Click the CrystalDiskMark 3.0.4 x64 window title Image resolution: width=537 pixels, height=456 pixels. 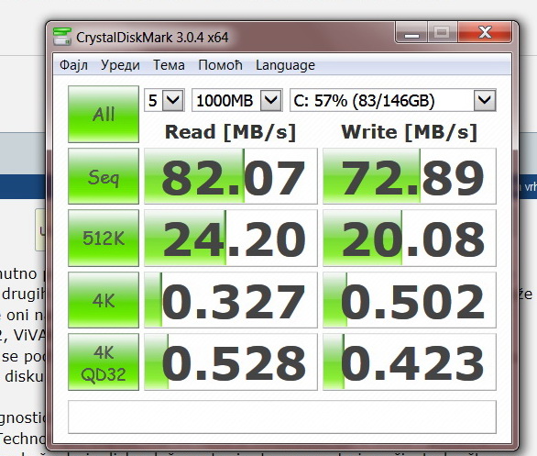click(x=152, y=38)
